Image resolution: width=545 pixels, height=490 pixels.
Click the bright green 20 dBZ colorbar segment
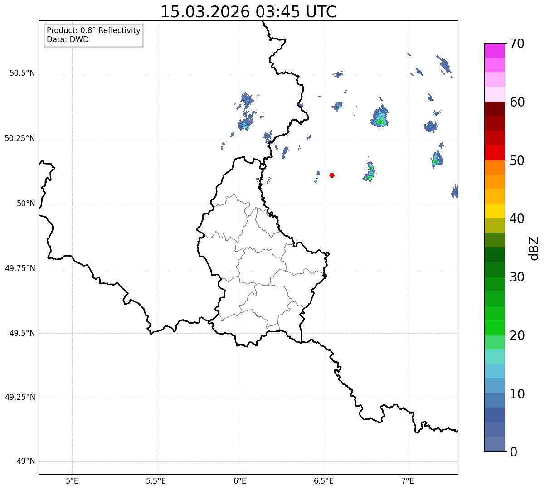[x=495, y=328]
